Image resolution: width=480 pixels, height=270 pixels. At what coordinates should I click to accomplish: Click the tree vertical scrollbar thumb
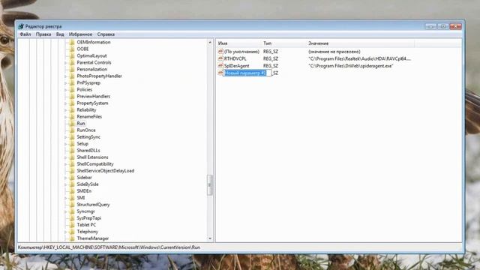coord(210,184)
